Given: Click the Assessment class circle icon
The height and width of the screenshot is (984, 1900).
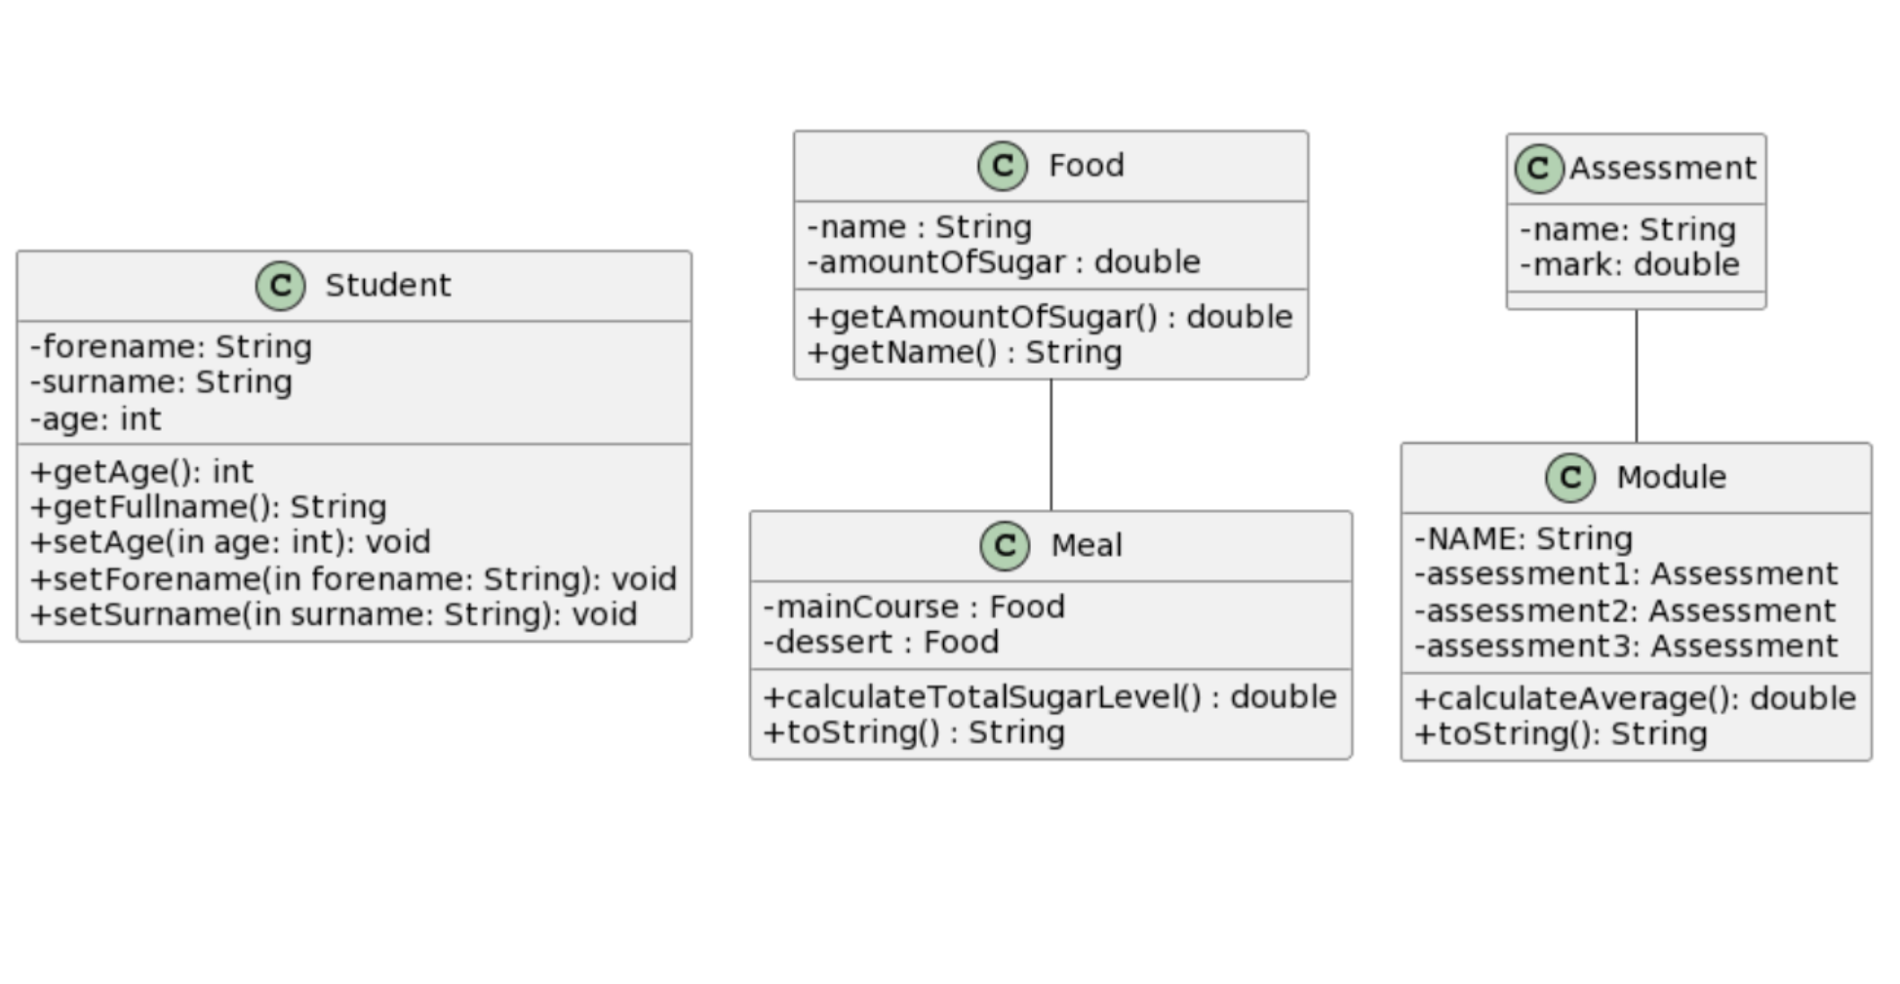Looking at the screenshot, I should tap(1539, 169).
